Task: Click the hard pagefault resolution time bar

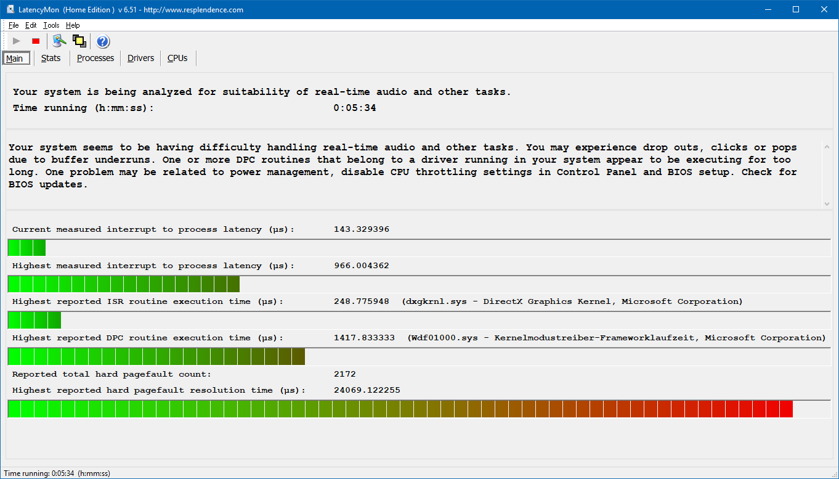Action: click(419, 409)
